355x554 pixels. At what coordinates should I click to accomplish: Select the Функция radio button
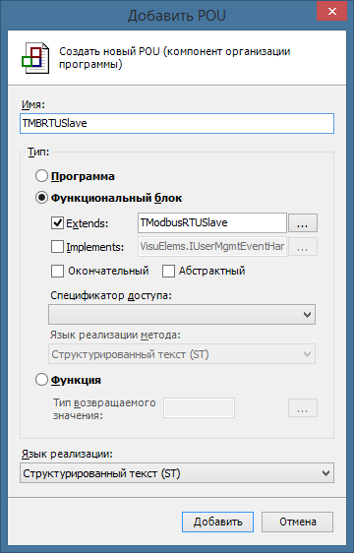pos(41,380)
